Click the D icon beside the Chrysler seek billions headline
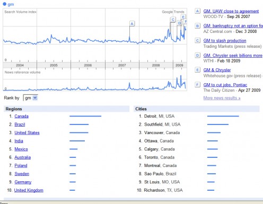The image size is (263, 204). tap(197, 55)
